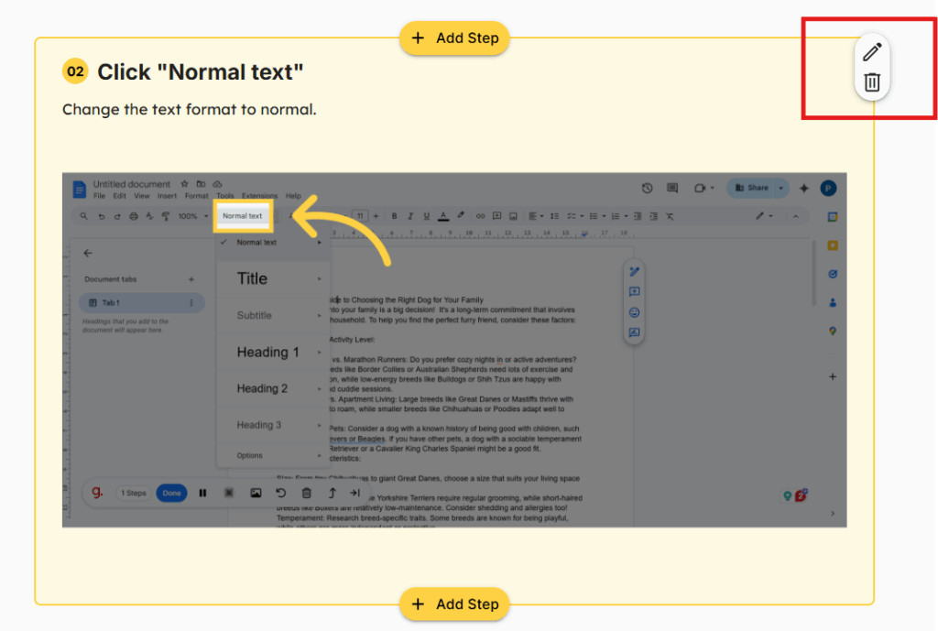Star the Untitled document
The height and width of the screenshot is (631, 938).
tap(184, 184)
